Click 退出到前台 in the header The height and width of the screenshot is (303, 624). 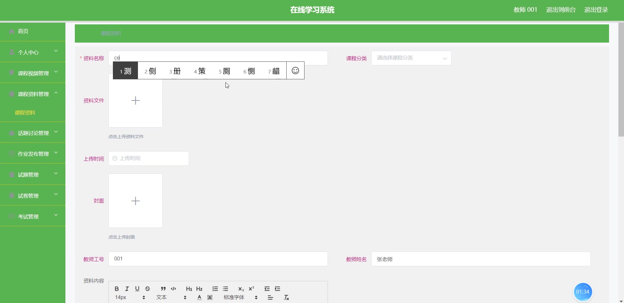[x=561, y=10]
